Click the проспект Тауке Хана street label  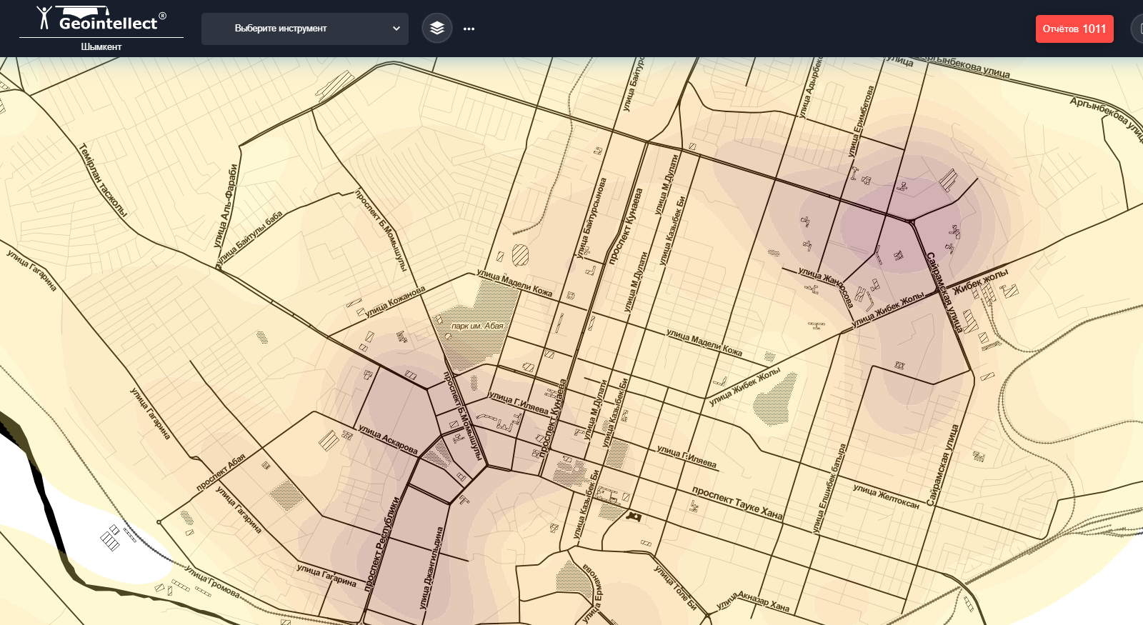737,503
